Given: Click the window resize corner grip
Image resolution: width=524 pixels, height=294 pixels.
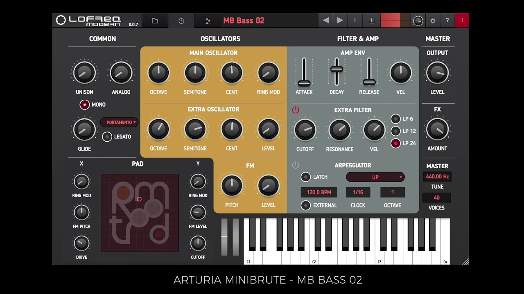Looking at the screenshot, I should 465,261.
